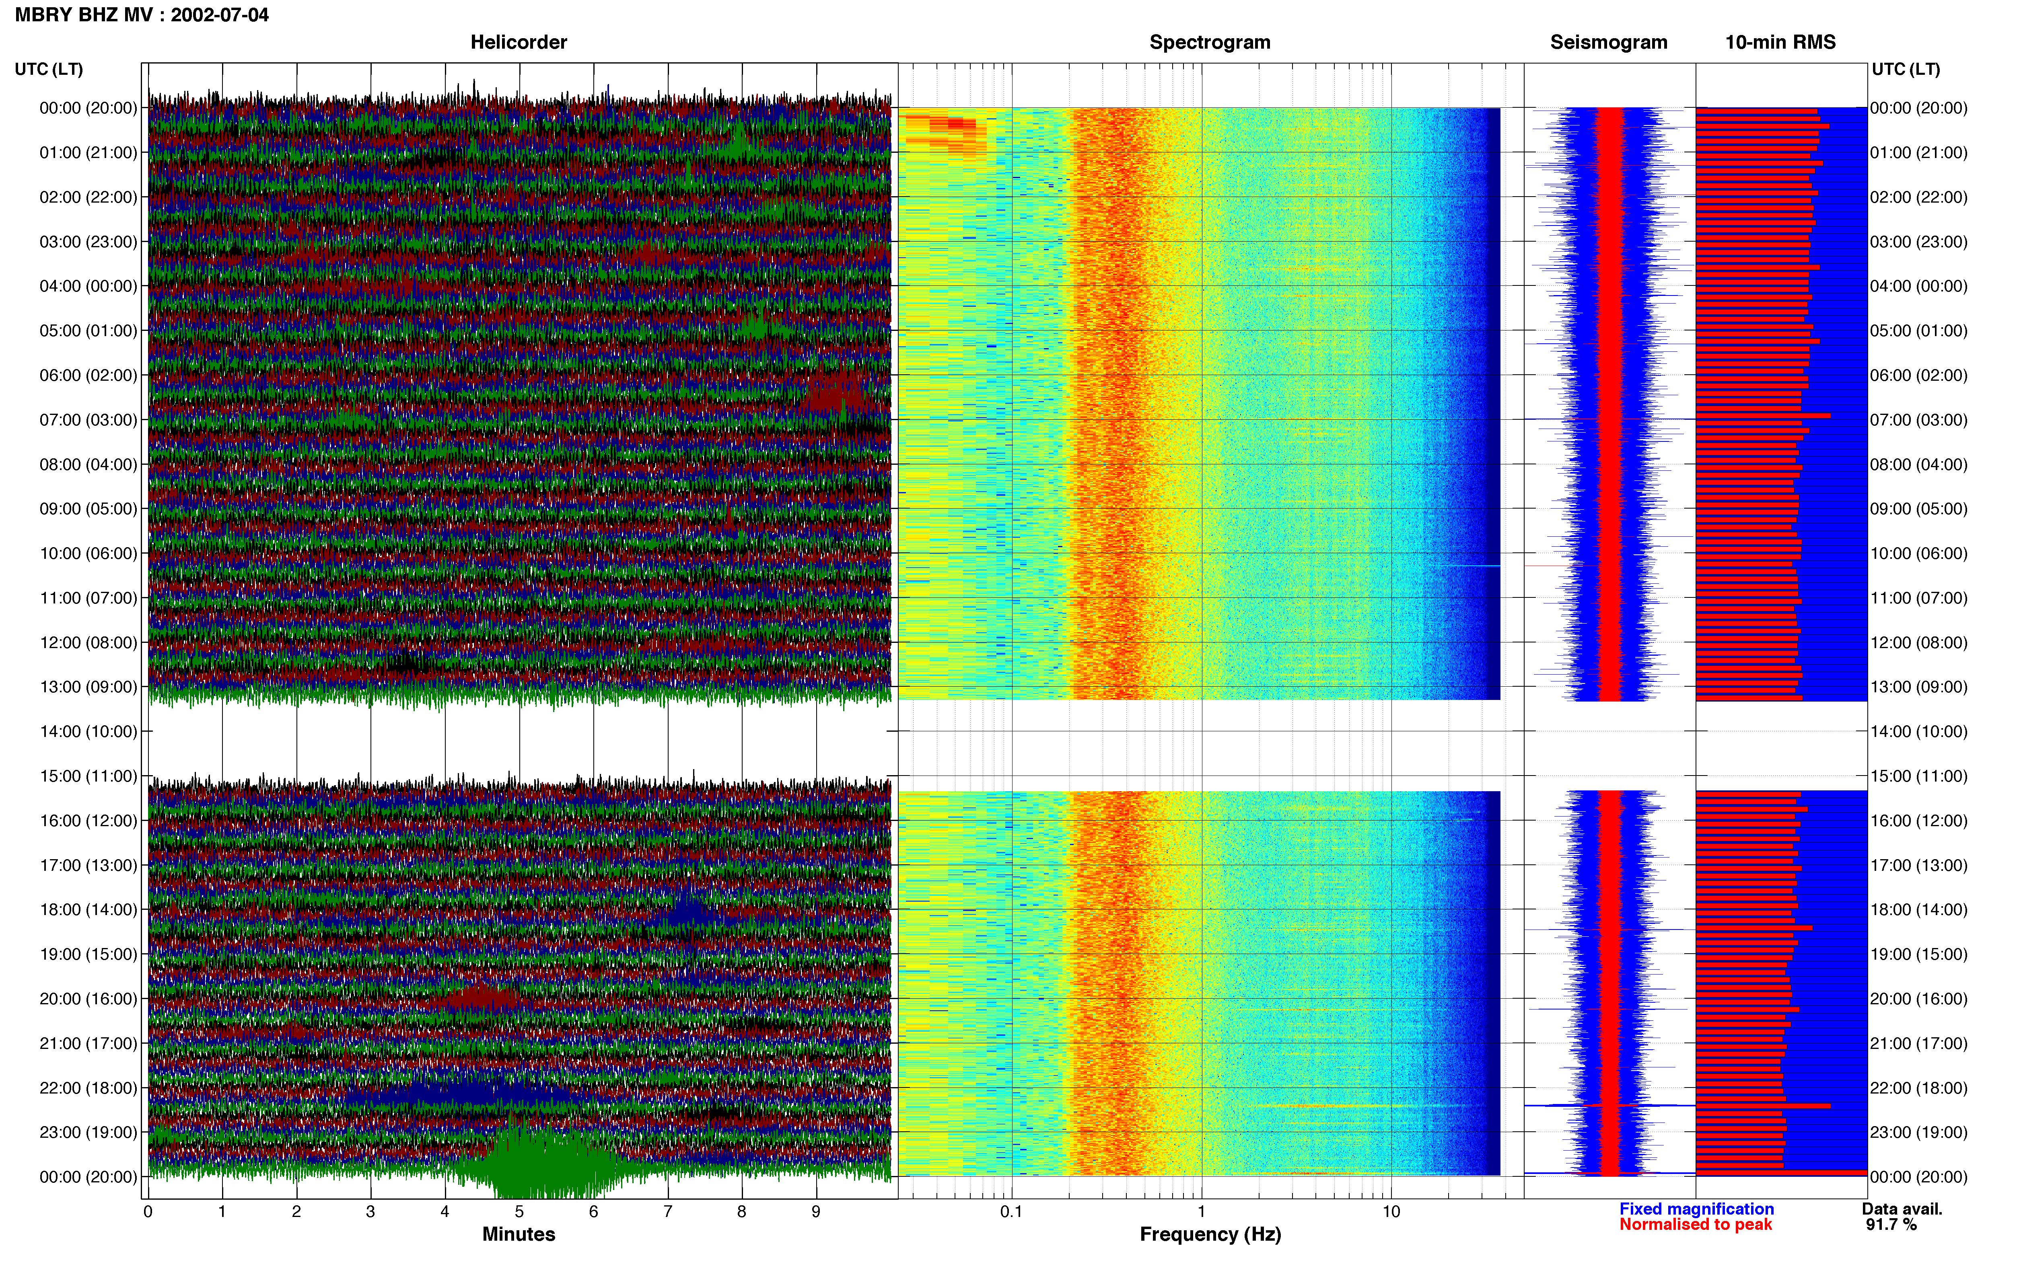Select the Helicorder panel heading
2019x1262 pixels.
tap(519, 43)
